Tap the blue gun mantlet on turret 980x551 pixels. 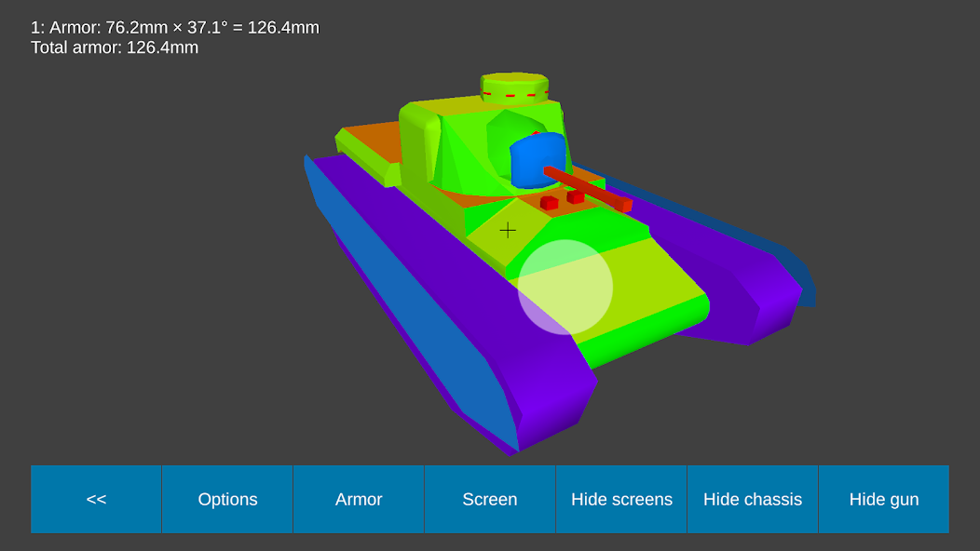[538, 160]
